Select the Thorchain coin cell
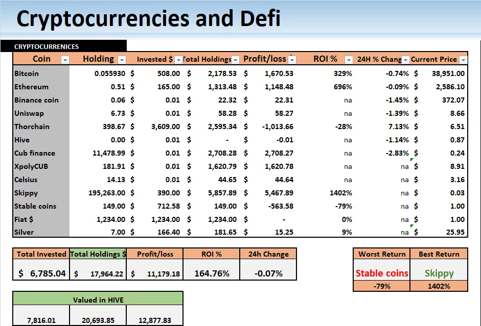 tap(41, 127)
